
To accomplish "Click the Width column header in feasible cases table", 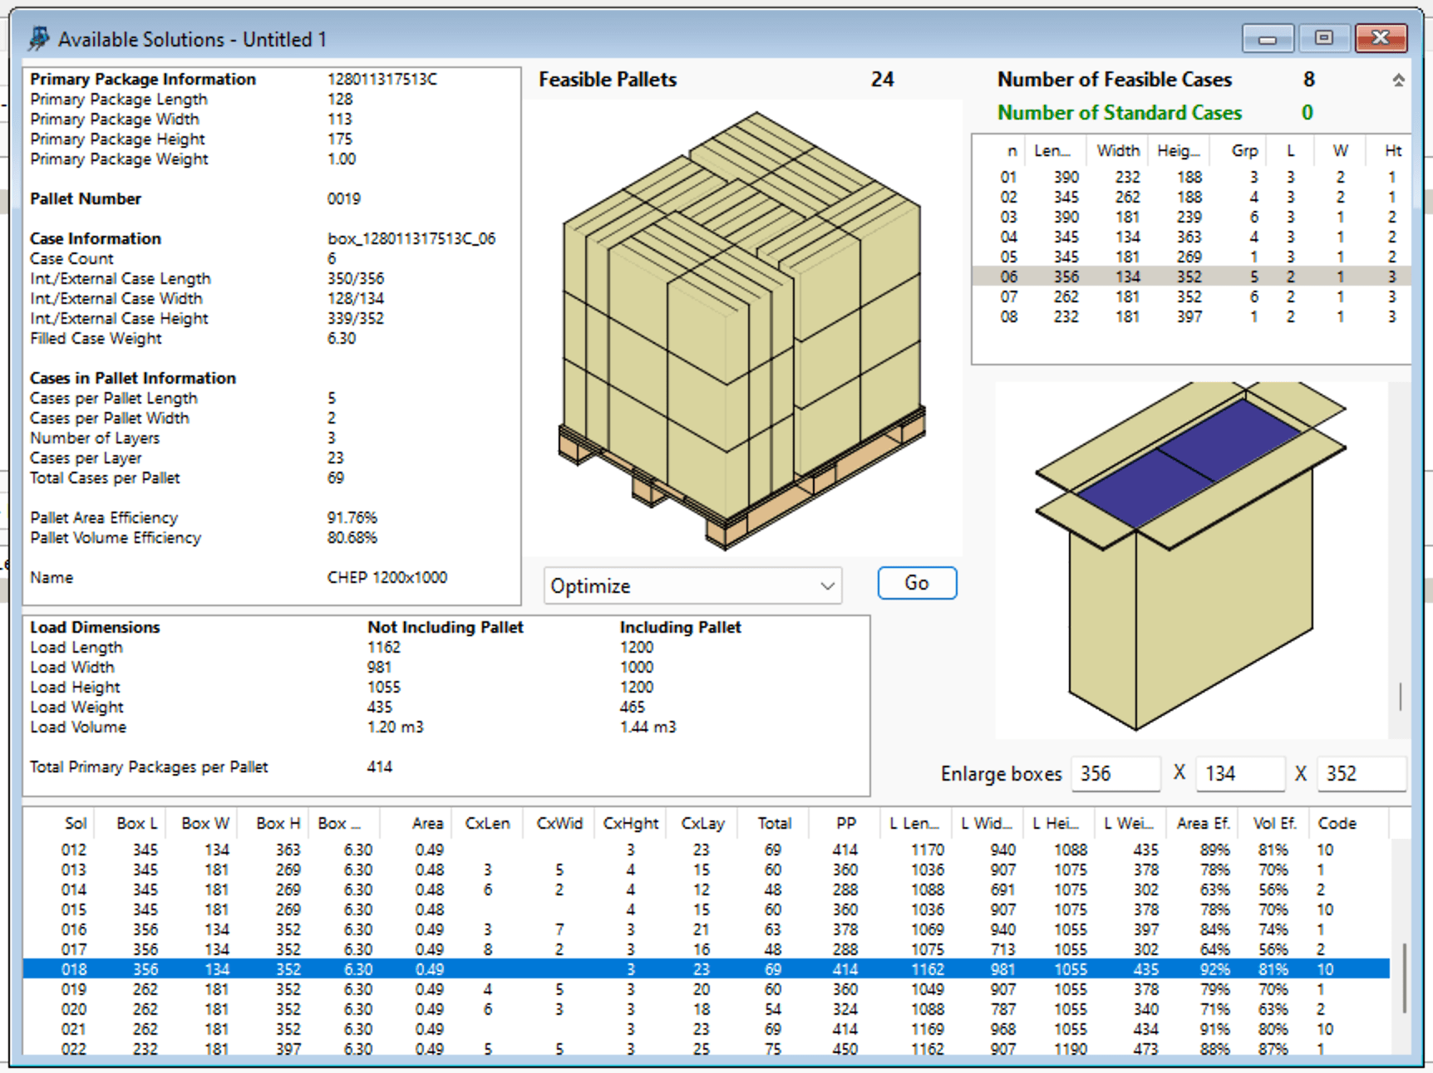I will pyautogui.click(x=1117, y=150).
